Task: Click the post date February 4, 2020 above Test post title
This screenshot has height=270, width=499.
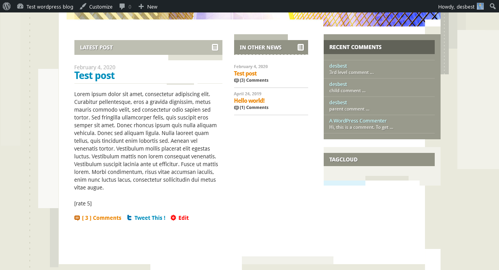Action: 95,67
